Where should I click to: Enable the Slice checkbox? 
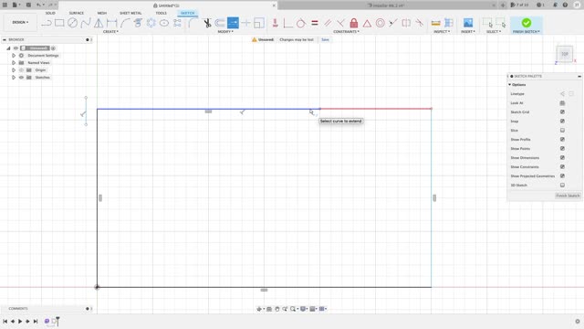[x=562, y=130]
